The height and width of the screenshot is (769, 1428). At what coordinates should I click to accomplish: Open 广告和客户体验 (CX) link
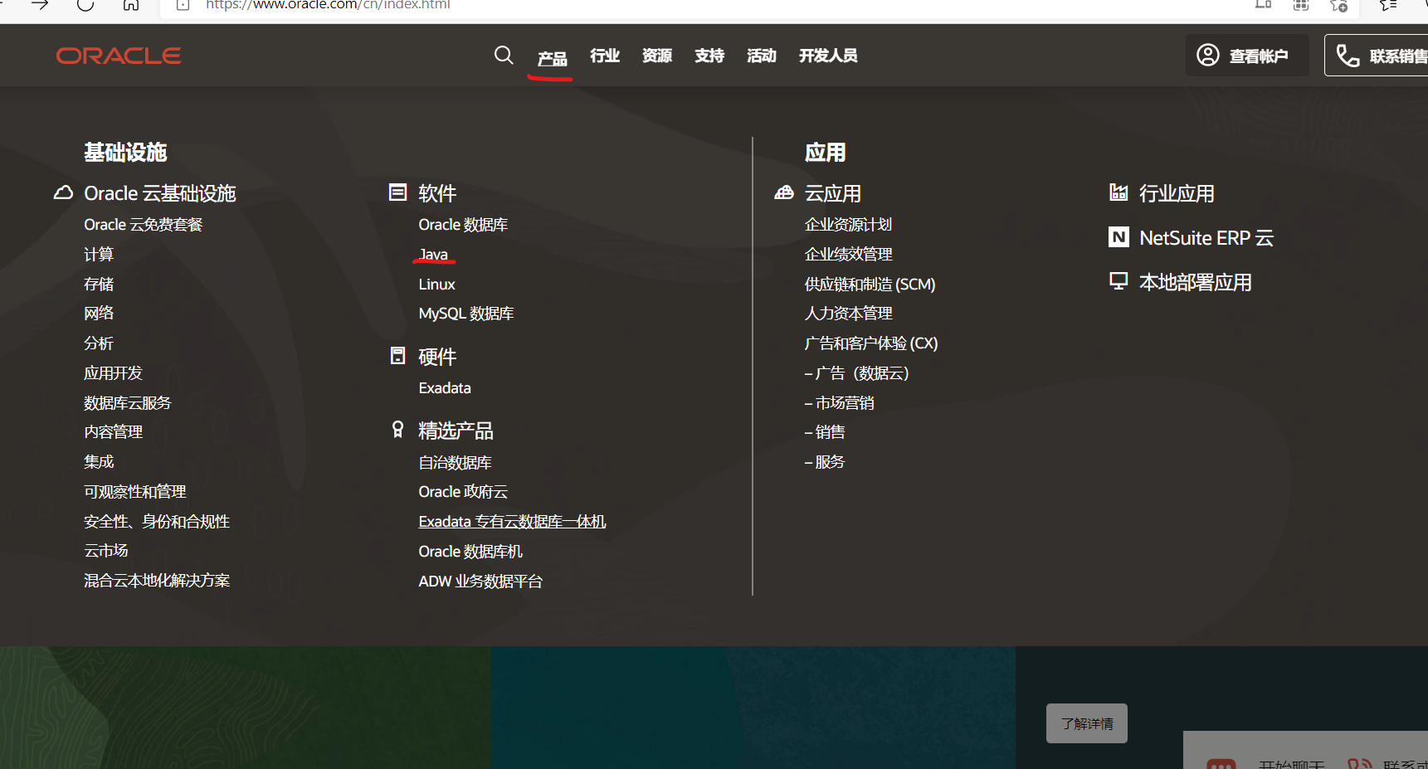[x=871, y=343]
